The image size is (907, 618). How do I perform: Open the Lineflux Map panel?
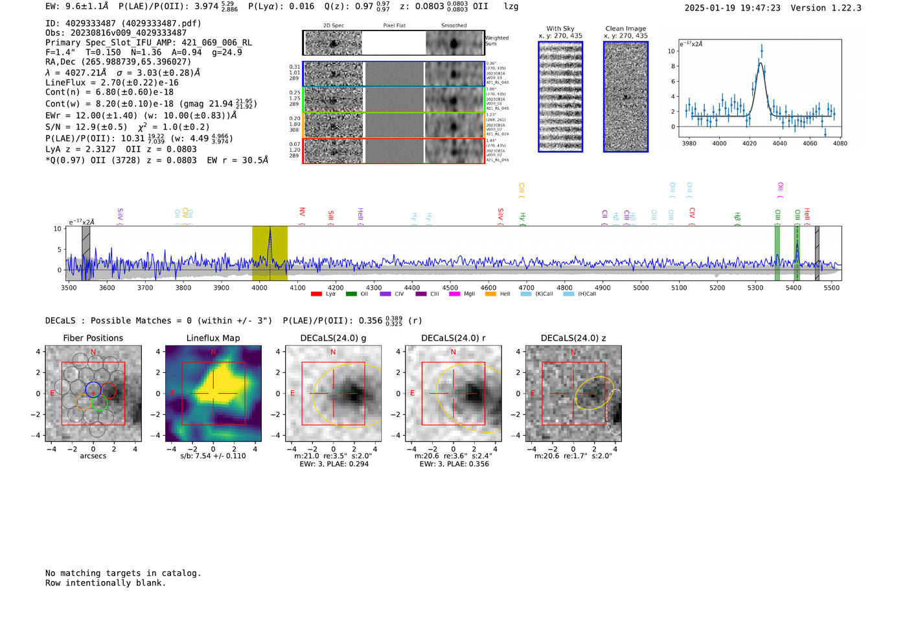213,394
